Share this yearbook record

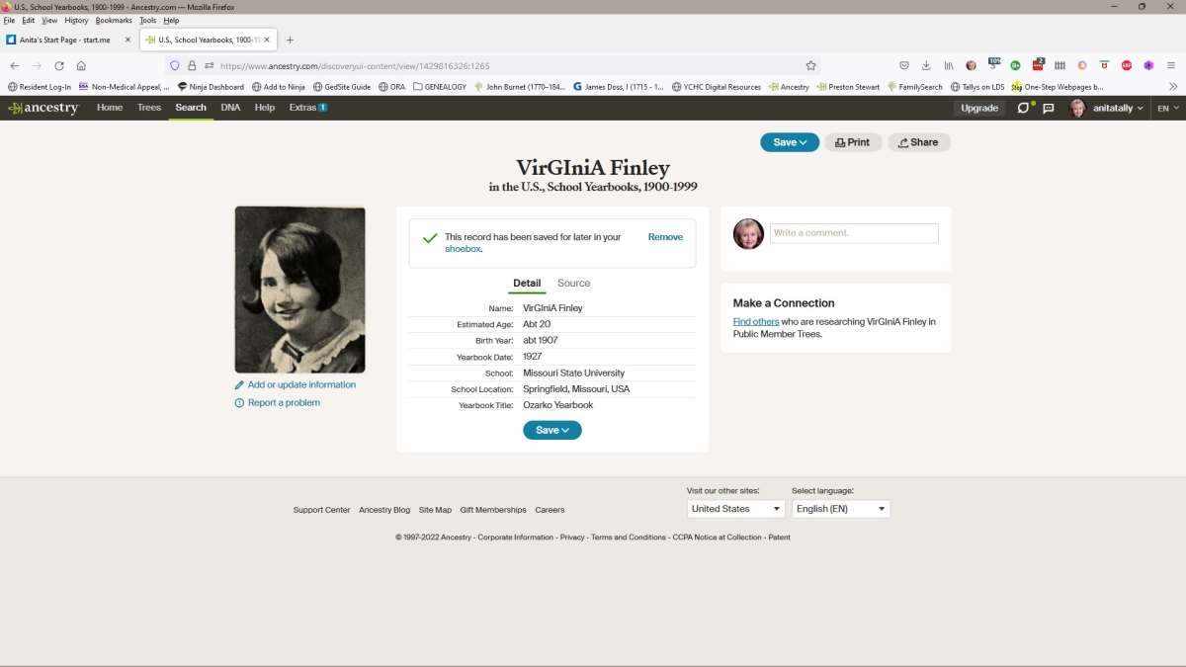pyautogui.click(x=919, y=142)
